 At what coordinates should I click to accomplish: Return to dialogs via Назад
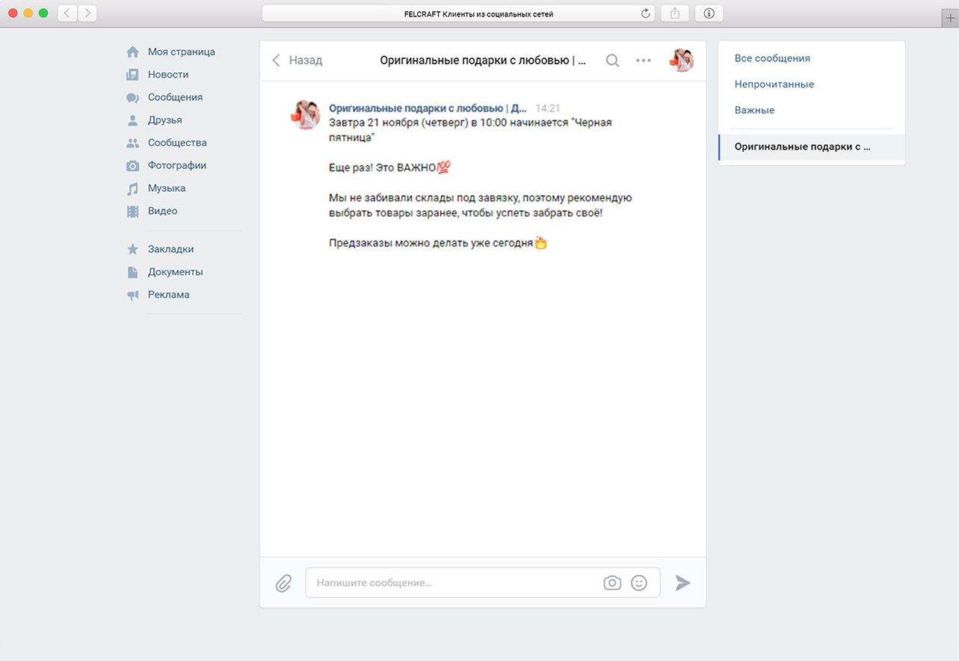pos(297,61)
